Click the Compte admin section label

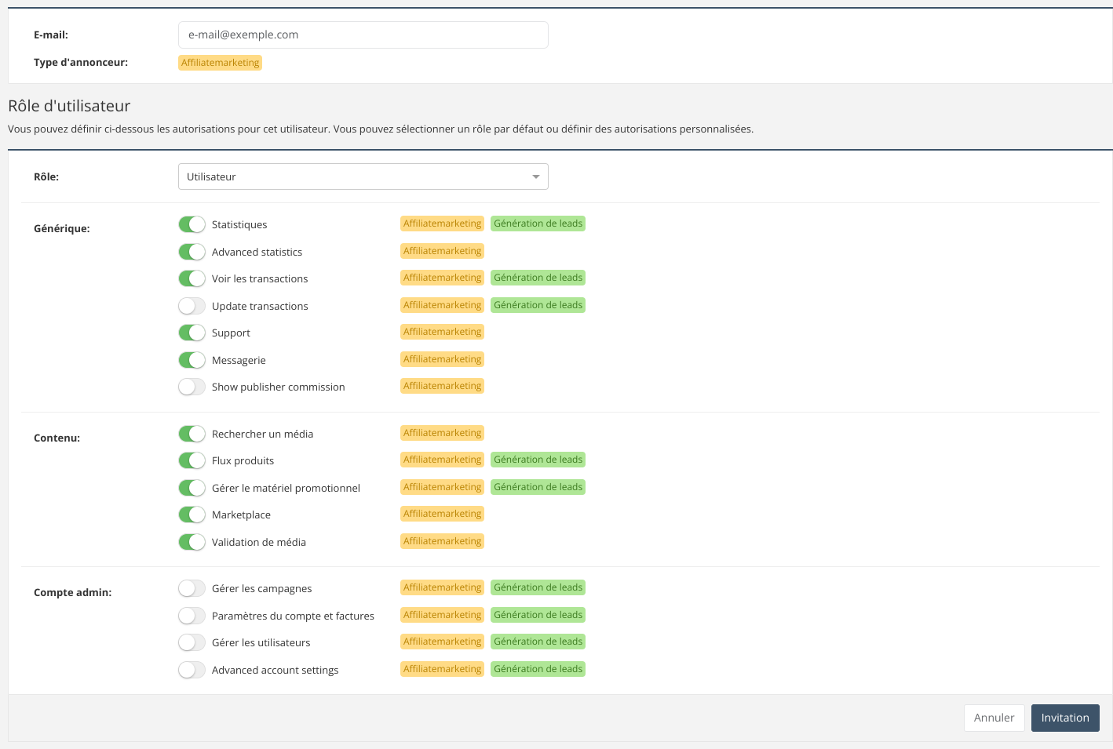(x=72, y=593)
